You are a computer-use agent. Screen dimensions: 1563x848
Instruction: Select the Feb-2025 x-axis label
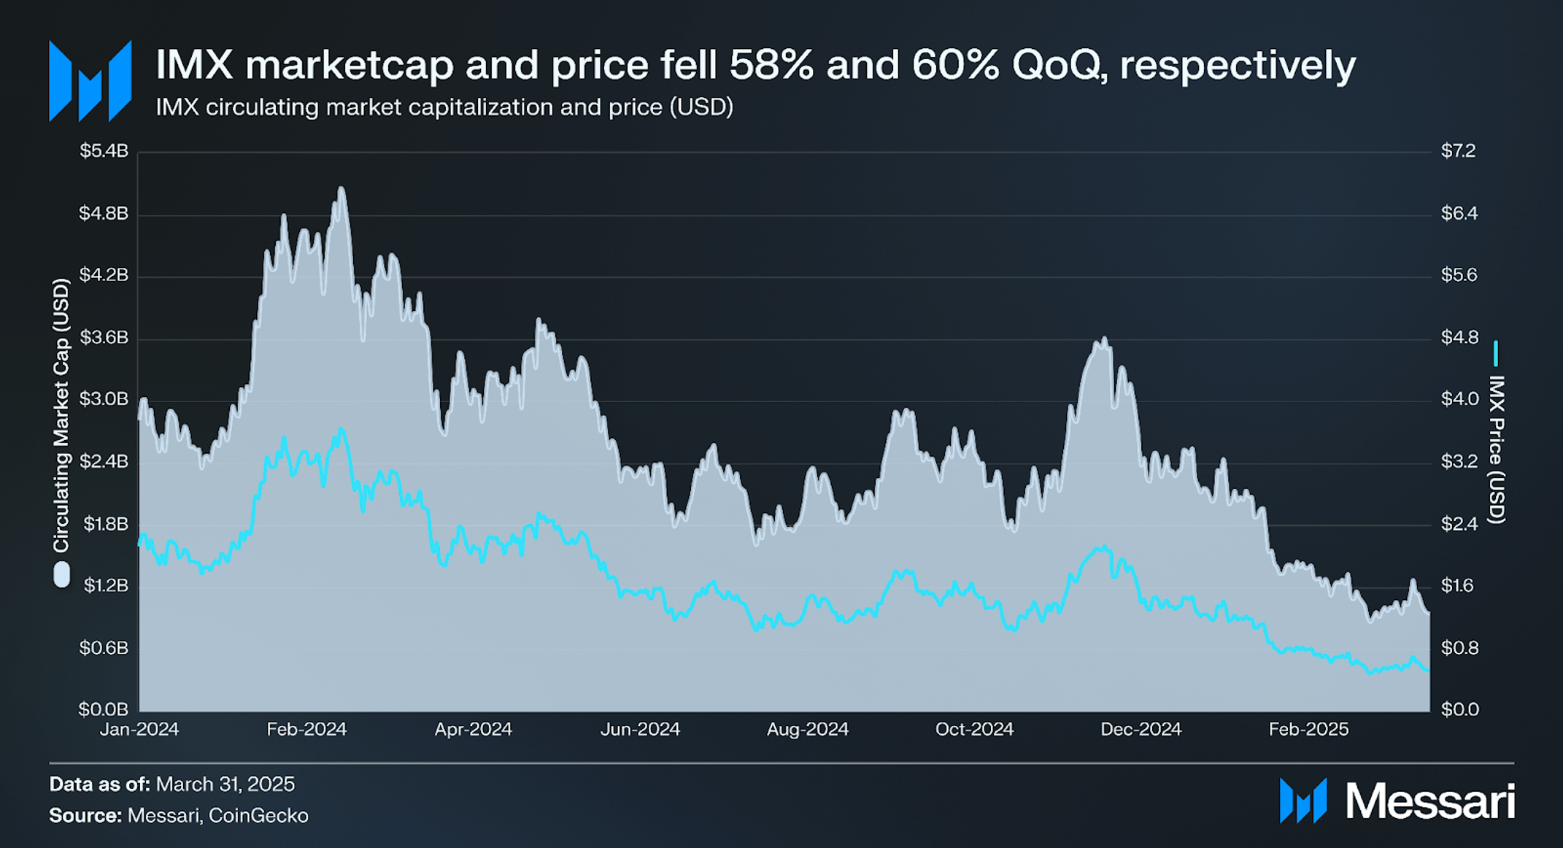(x=1309, y=729)
